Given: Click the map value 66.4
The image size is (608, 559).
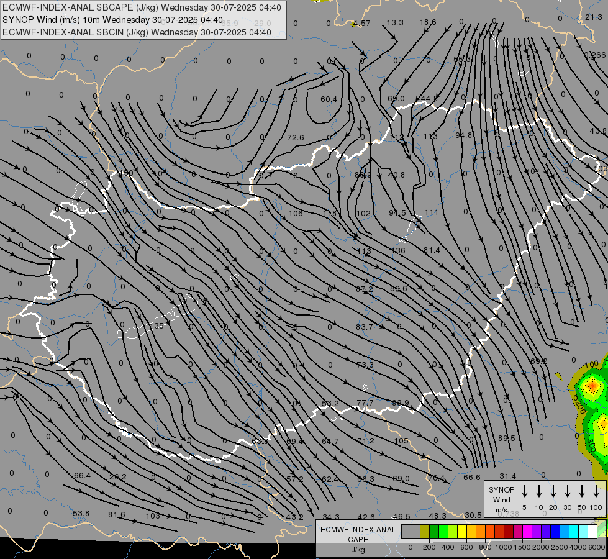Looking at the screenshot, I should click(82, 475).
